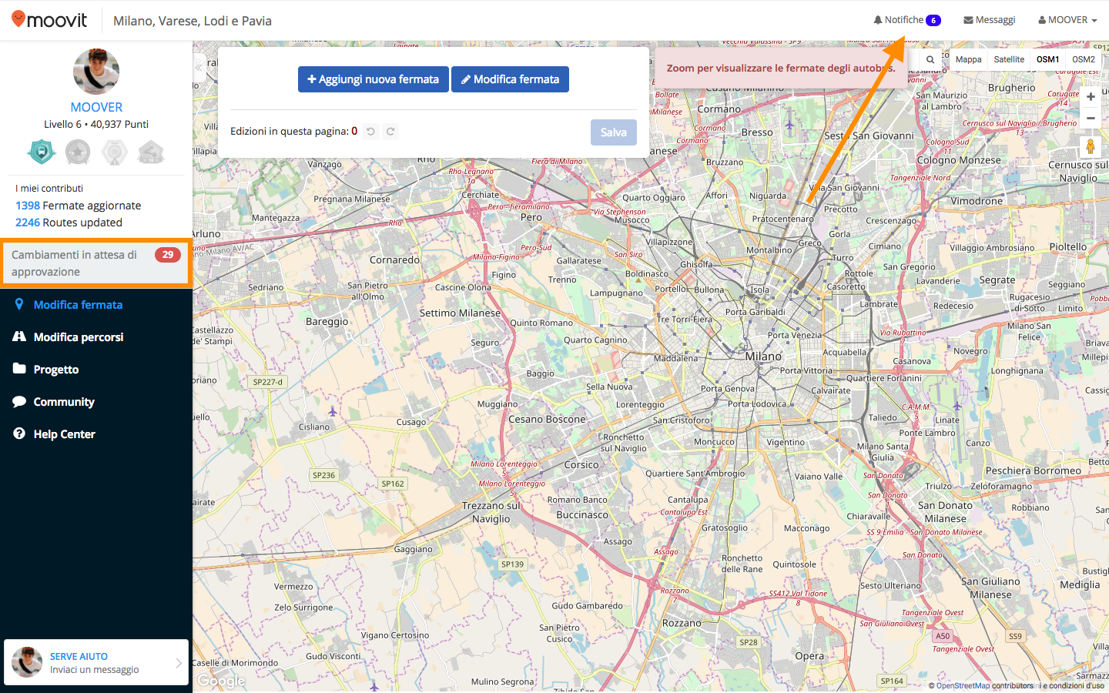The image size is (1109, 693).
Task: Select the OSM1 map layer
Action: coord(1047,59)
